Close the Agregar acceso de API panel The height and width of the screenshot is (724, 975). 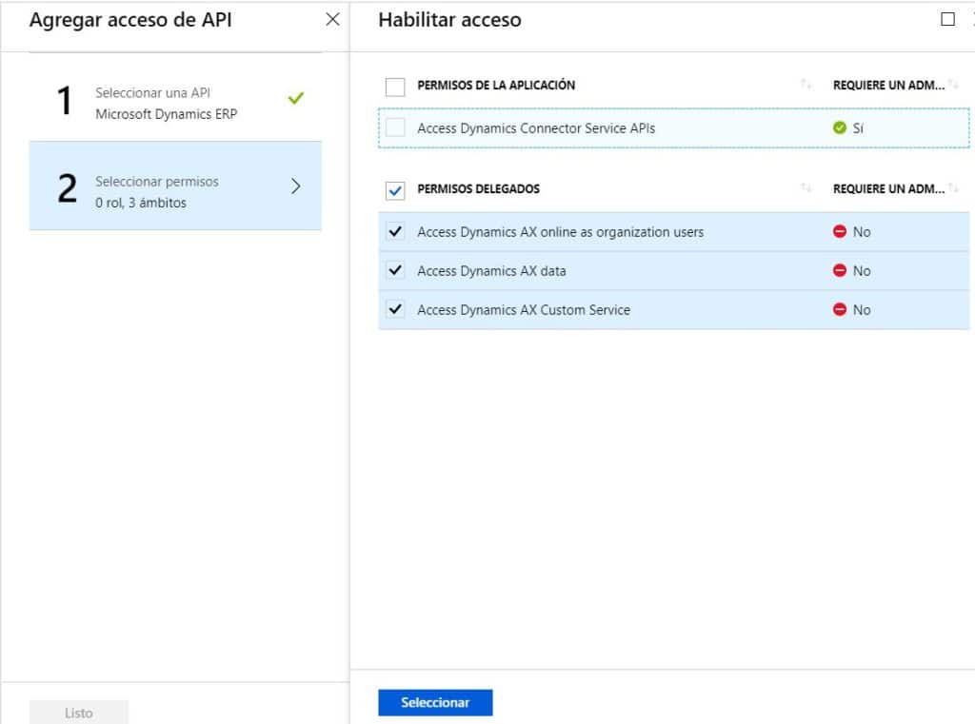point(332,19)
